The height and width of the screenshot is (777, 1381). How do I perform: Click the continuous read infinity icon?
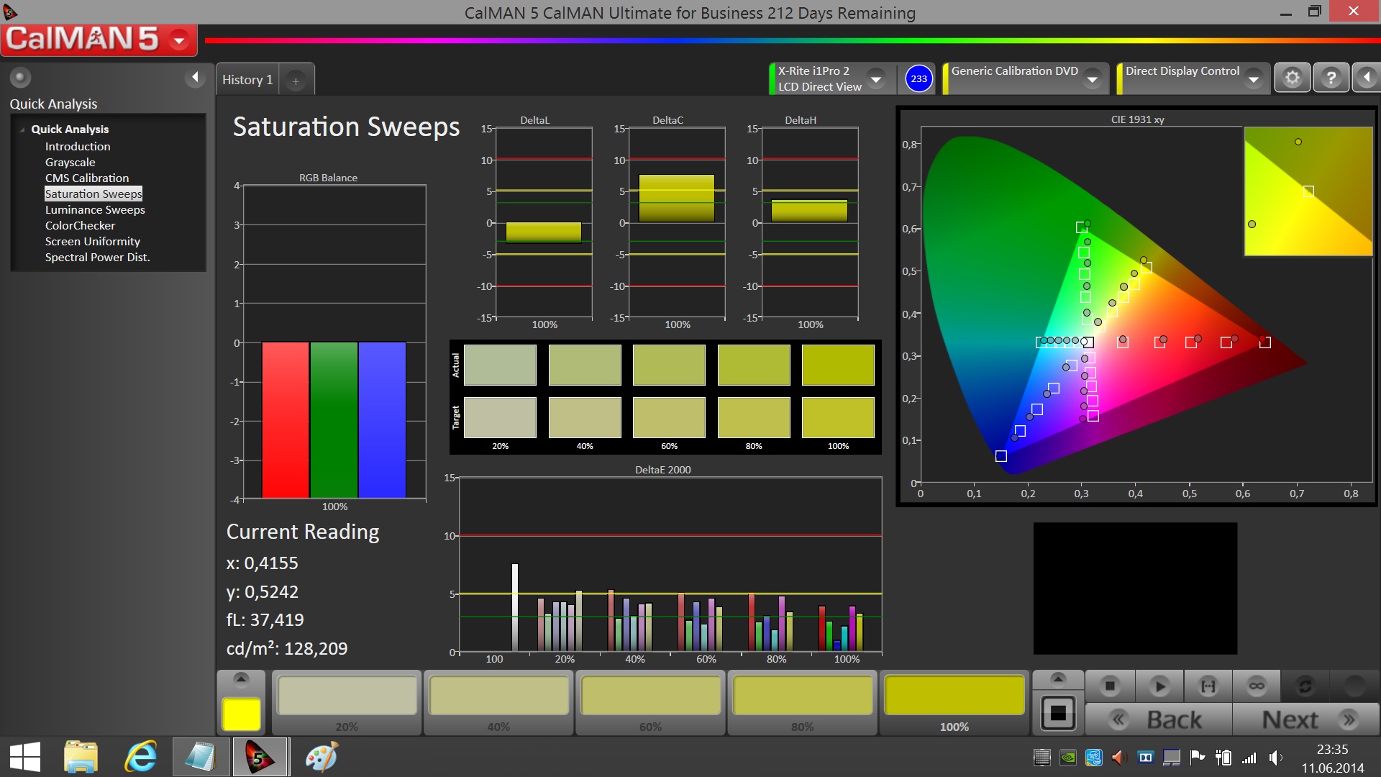[x=1257, y=686]
